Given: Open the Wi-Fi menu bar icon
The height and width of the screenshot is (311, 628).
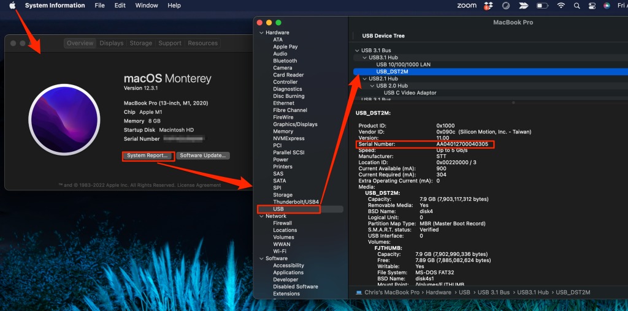Looking at the screenshot, I should pos(561,6).
